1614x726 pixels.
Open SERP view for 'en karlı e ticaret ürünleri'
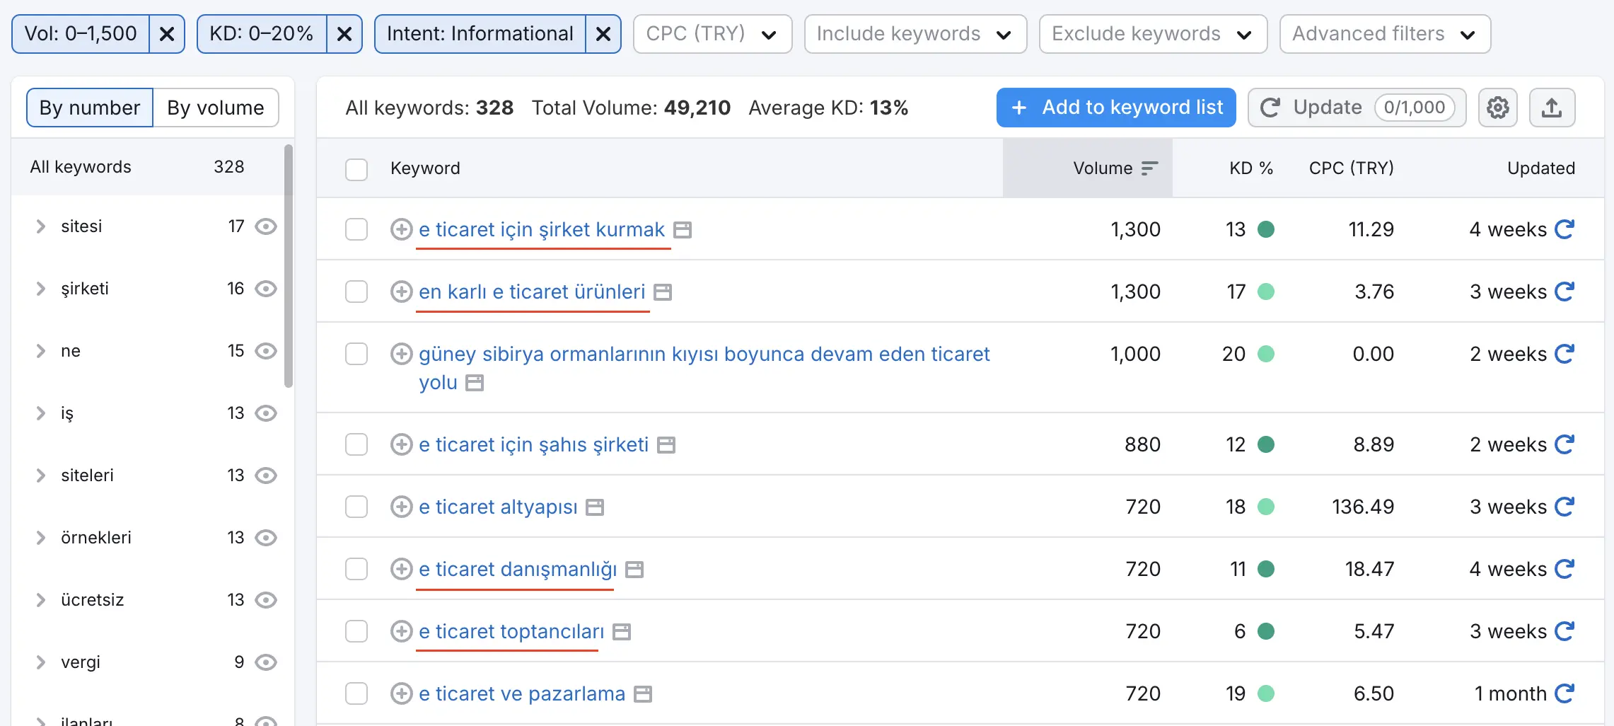[663, 292]
